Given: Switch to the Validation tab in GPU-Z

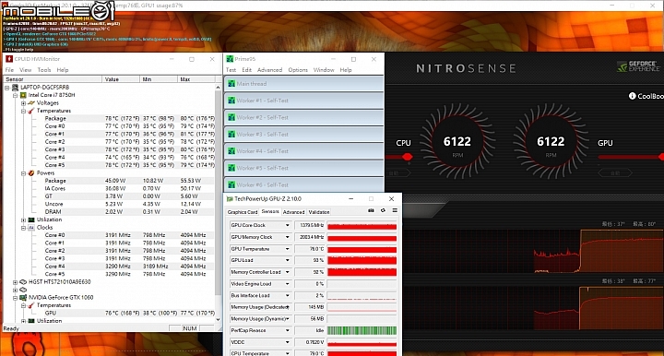Looking at the screenshot, I should (x=319, y=212).
